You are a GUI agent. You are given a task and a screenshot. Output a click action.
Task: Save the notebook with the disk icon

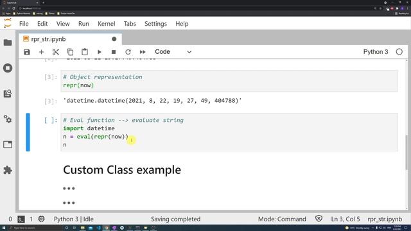pos(27,52)
